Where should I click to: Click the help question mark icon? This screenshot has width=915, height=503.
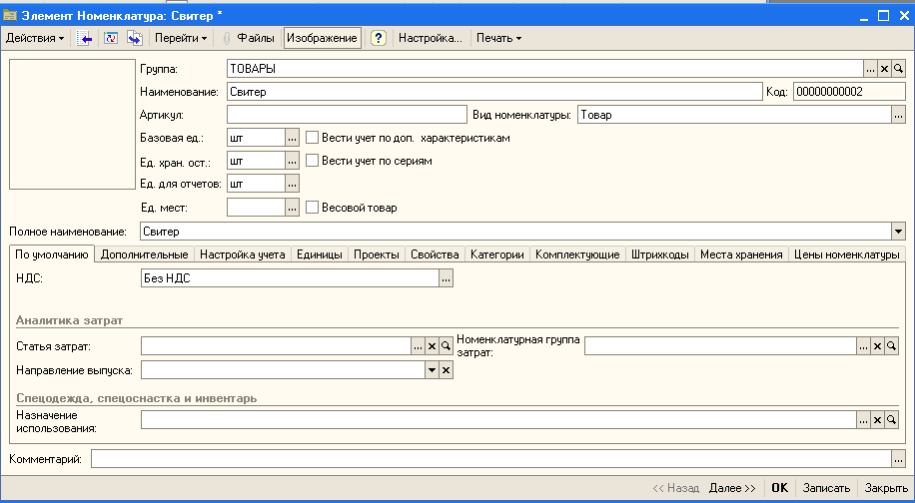[379, 39]
